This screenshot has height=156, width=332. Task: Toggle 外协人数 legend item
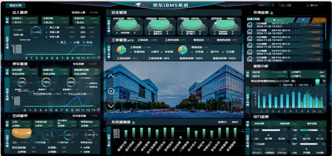(x=52, y=37)
